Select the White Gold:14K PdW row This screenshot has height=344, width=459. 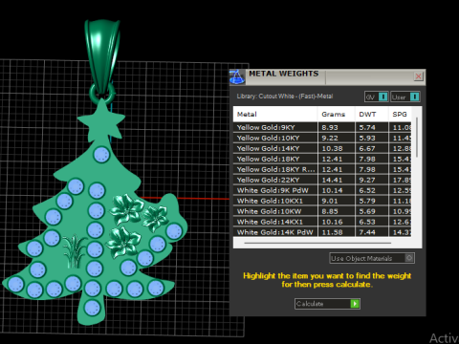[322, 232]
